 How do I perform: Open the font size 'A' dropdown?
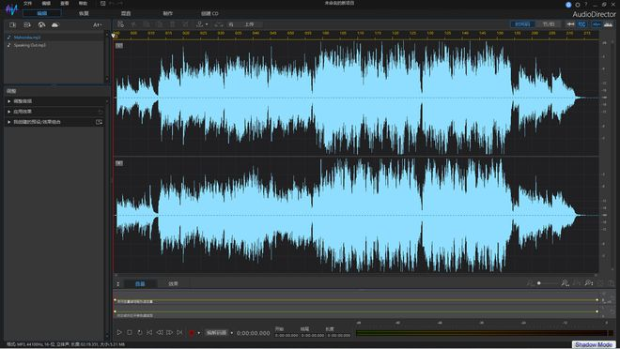point(98,25)
